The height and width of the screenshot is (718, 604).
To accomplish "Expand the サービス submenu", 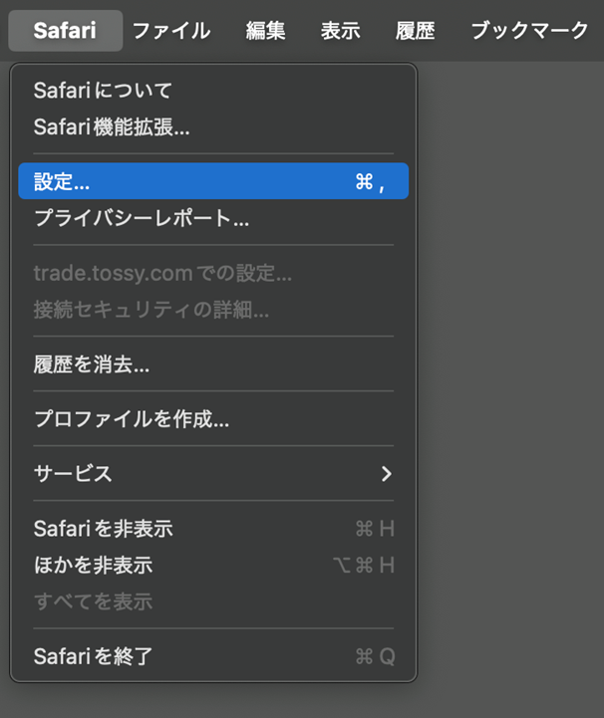I will click(x=73, y=474).
